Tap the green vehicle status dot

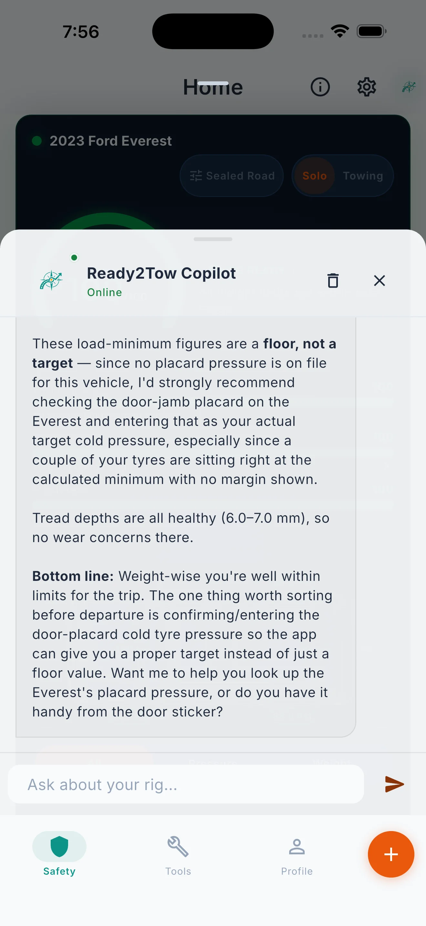point(37,140)
